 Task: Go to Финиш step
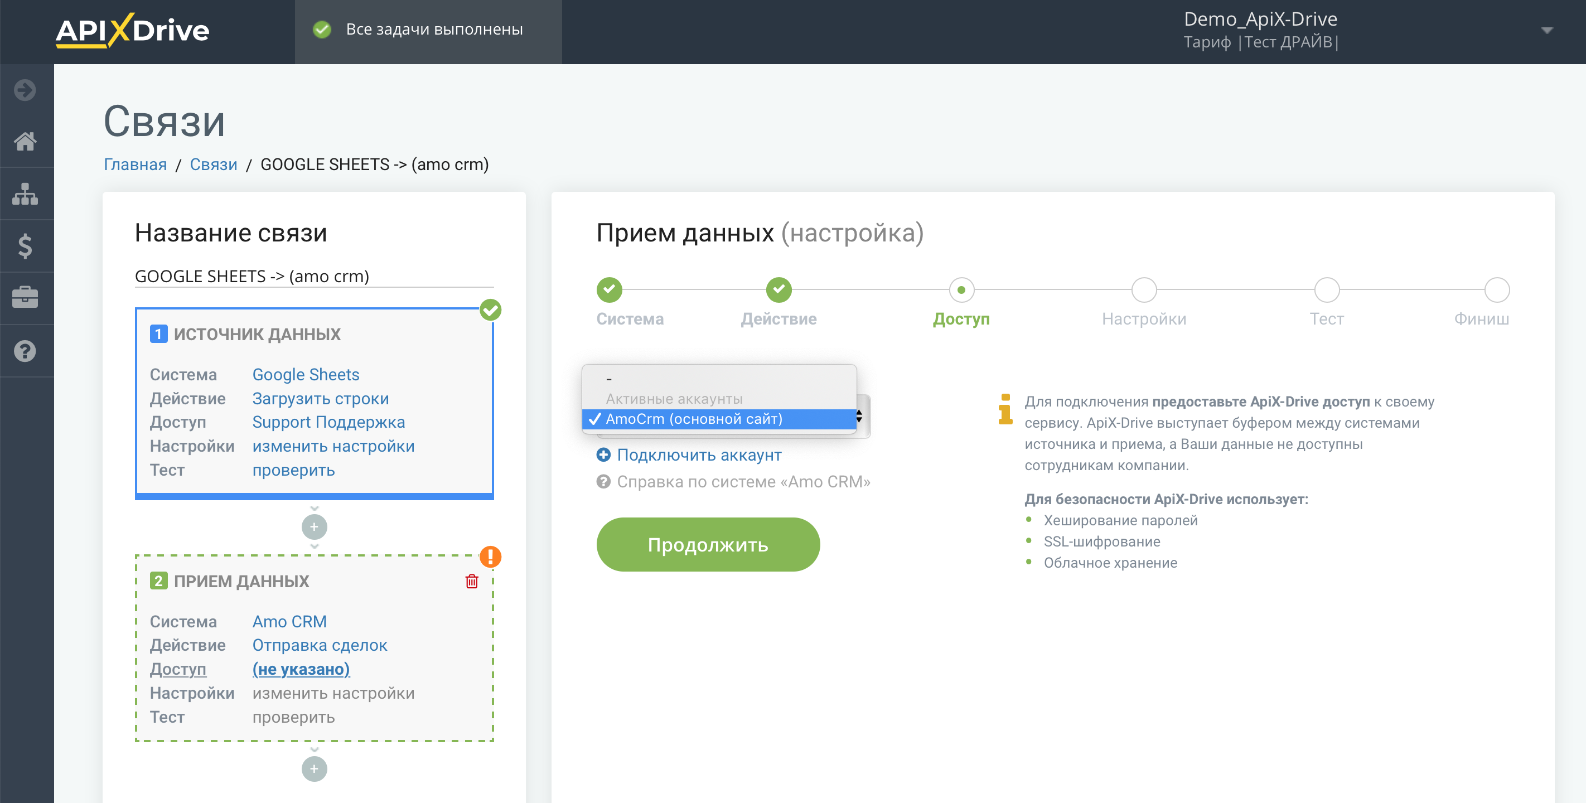click(x=1481, y=319)
